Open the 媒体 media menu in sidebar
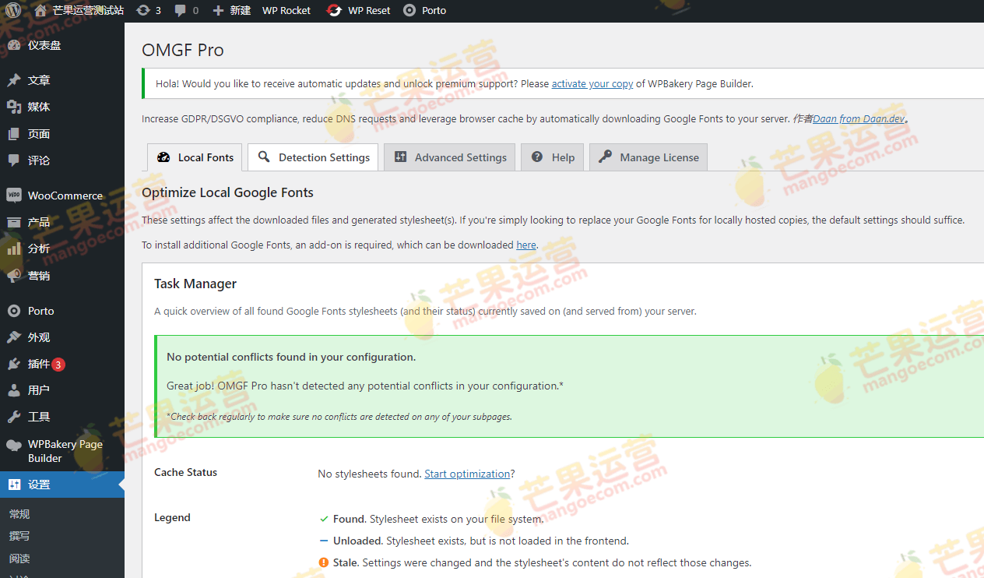Viewport: 984px width, 578px height. 39,107
